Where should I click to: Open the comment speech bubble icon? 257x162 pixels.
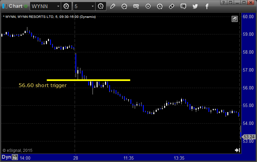point(183,6)
